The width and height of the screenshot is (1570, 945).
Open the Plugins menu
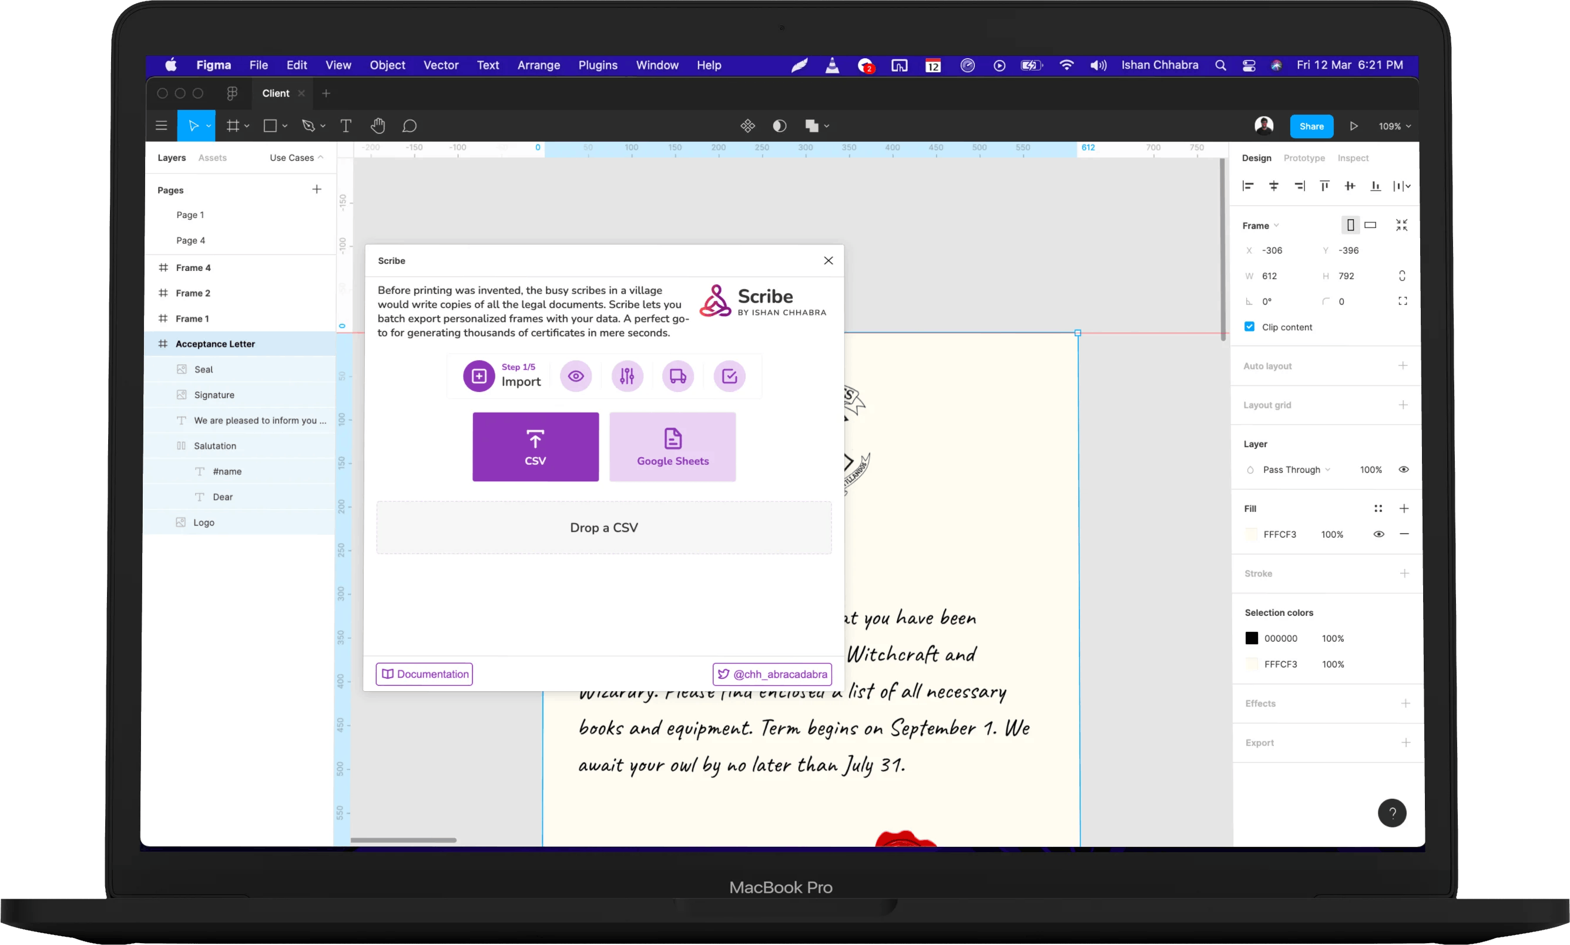pos(597,66)
